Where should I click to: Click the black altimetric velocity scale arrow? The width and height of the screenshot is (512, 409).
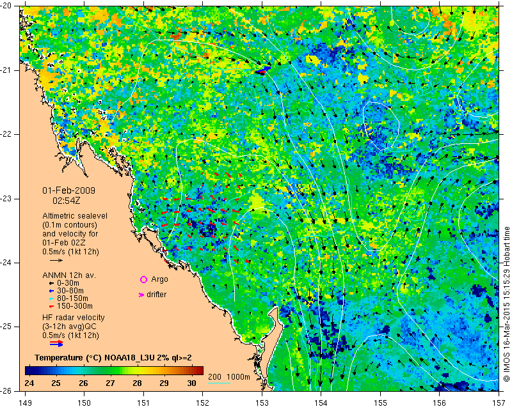[x=56, y=260]
